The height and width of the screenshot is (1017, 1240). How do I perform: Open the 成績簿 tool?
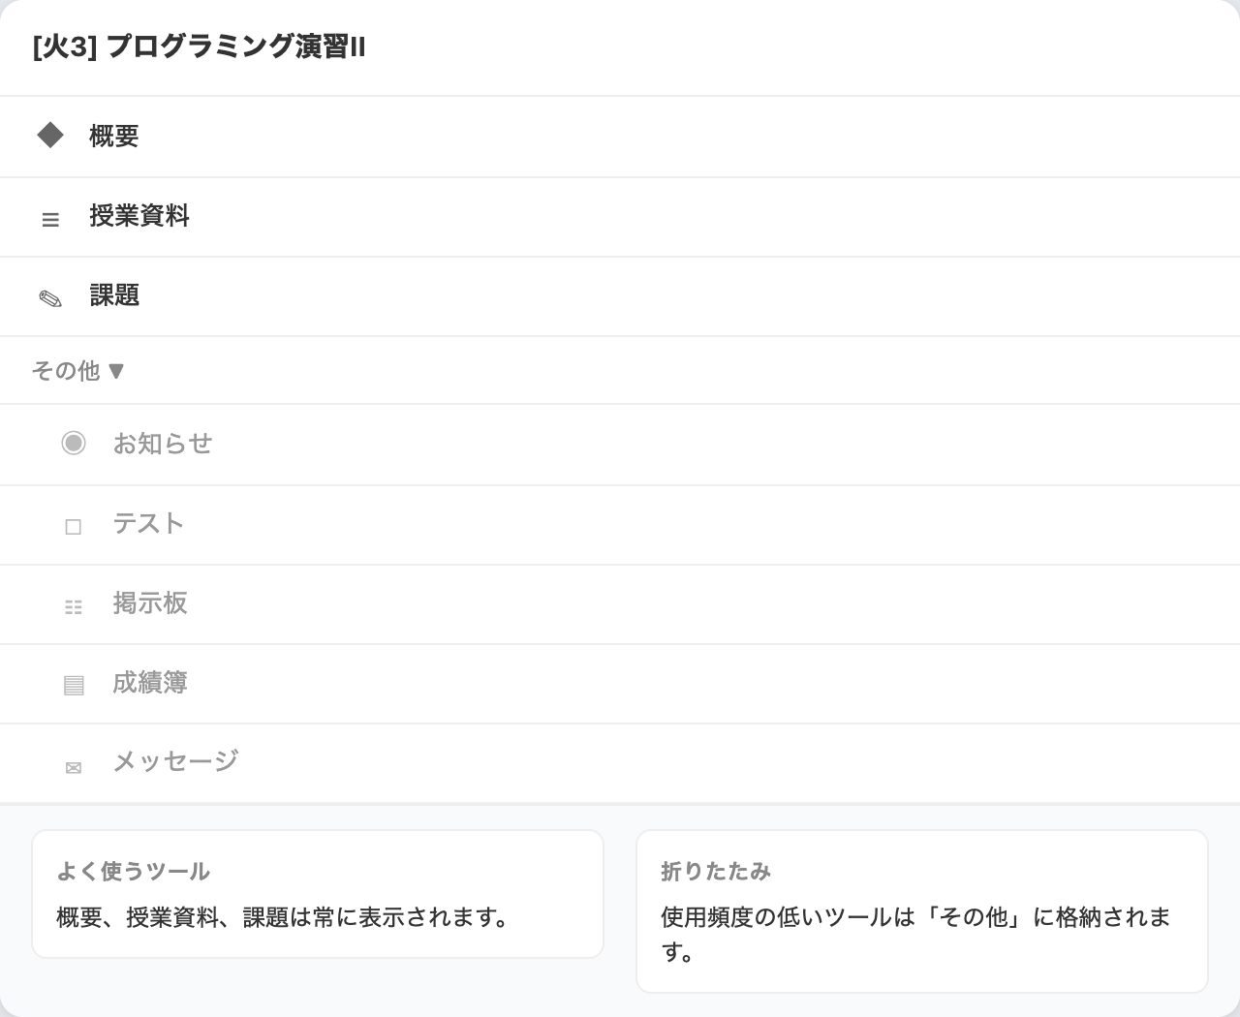tap(151, 683)
